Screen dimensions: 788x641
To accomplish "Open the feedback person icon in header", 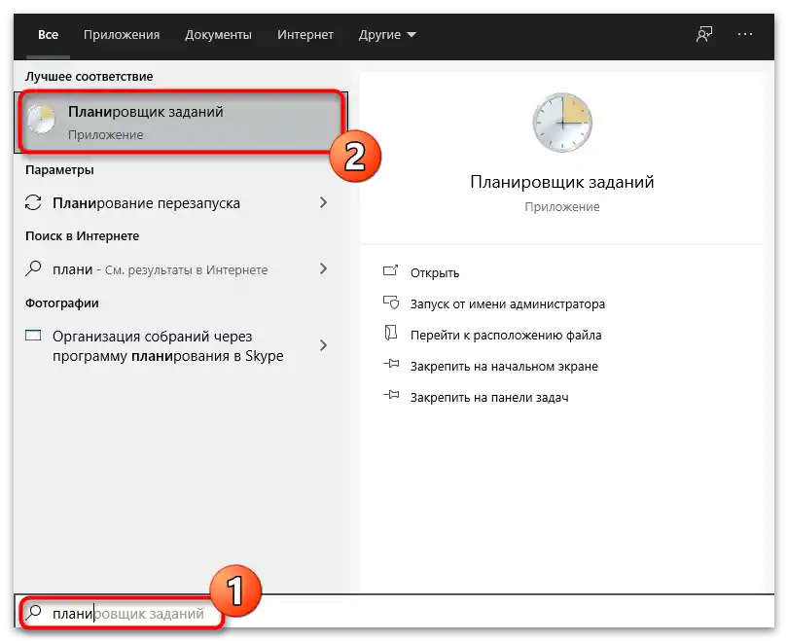I will click(703, 34).
